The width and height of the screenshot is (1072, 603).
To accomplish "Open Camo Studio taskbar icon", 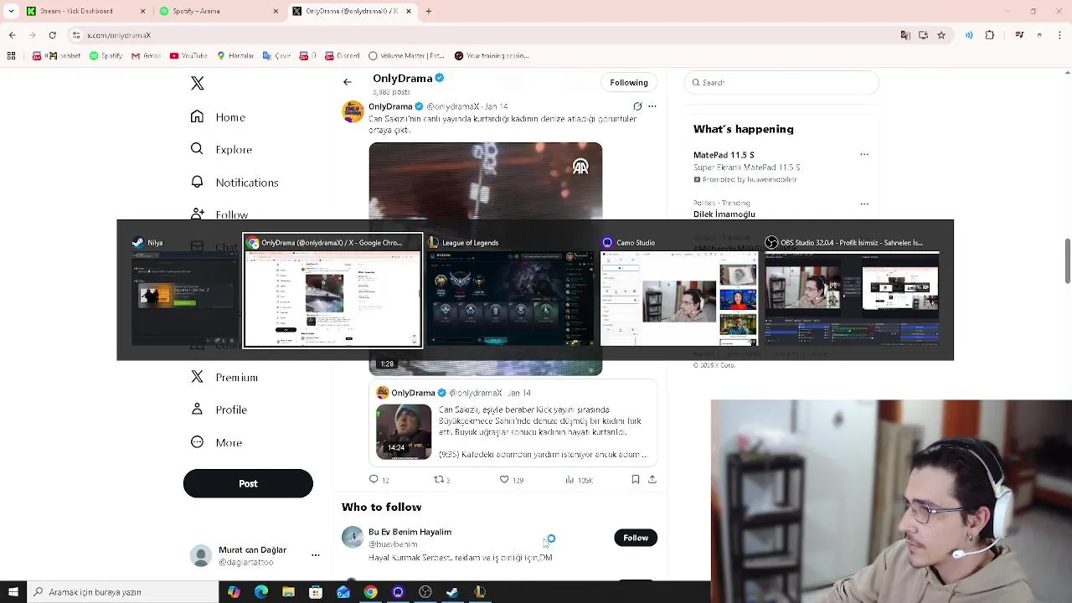I will pyautogui.click(x=398, y=592).
